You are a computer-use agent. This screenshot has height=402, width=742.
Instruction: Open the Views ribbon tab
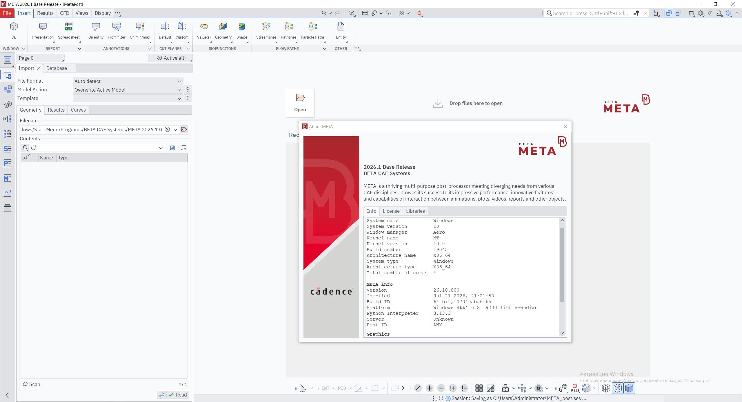pos(82,13)
